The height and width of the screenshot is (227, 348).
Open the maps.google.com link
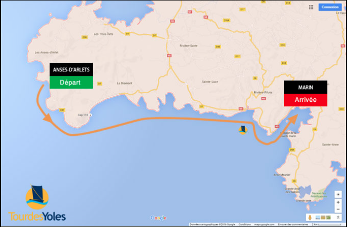pyautogui.click(x=264, y=225)
